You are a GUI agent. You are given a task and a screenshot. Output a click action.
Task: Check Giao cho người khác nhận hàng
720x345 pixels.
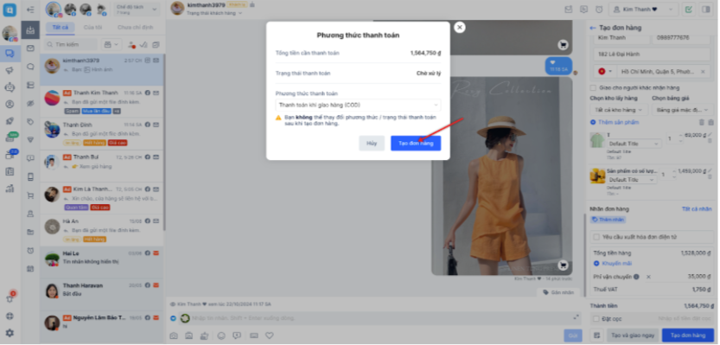593,87
